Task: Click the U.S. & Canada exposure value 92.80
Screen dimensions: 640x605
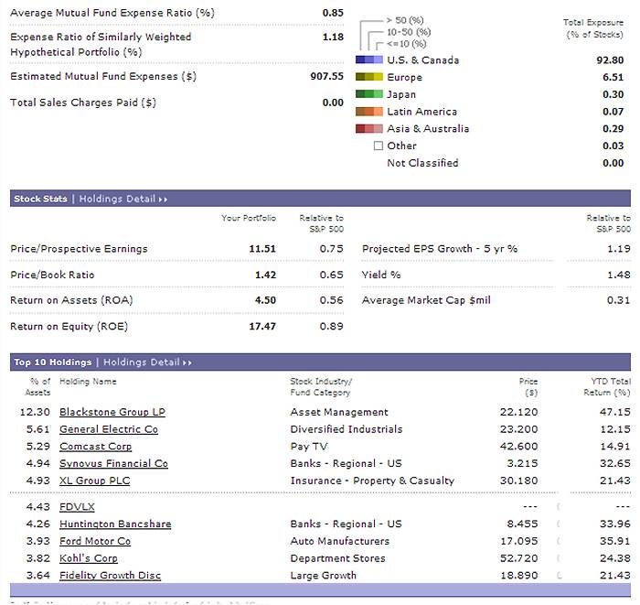Action: (x=610, y=60)
